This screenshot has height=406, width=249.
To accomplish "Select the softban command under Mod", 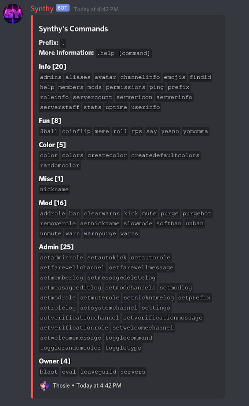I will [169, 223].
